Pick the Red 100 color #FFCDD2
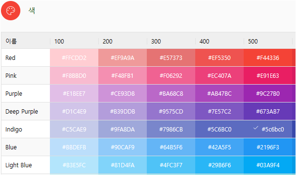 (74, 58)
